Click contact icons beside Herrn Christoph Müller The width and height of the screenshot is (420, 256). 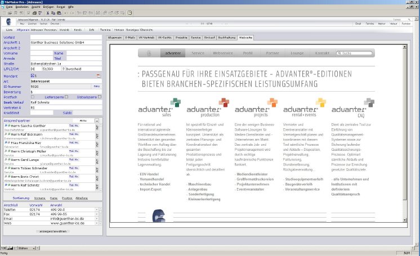coord(7,151)
